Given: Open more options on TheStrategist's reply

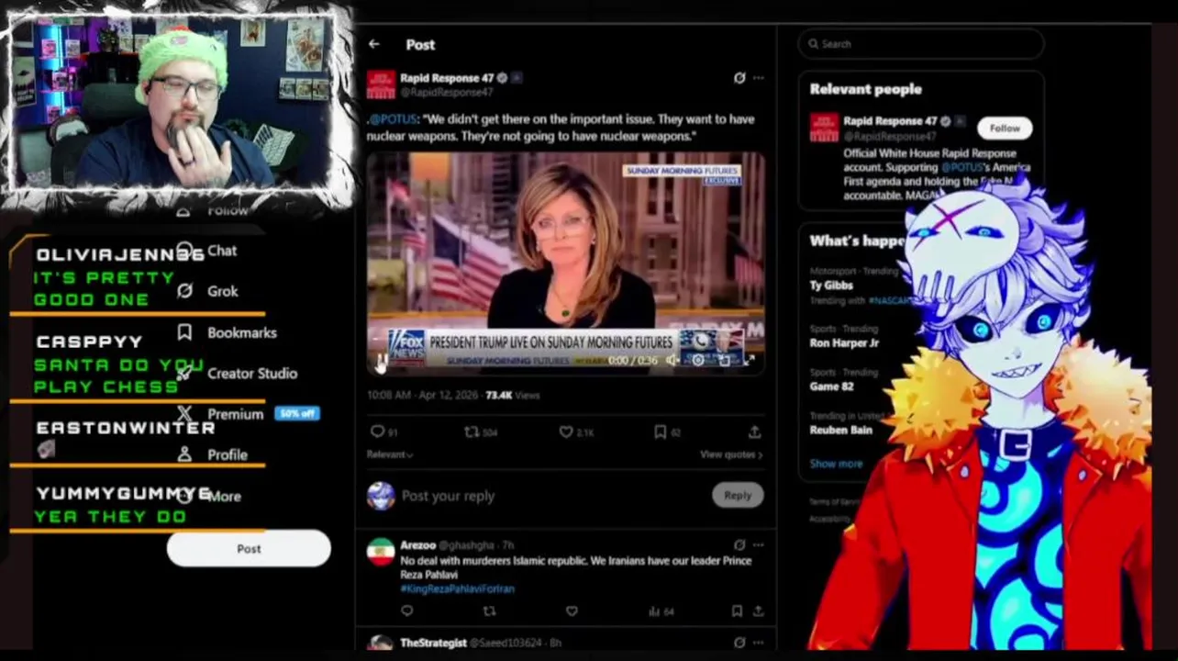Looking at the screenshot, I should [759, 643].
